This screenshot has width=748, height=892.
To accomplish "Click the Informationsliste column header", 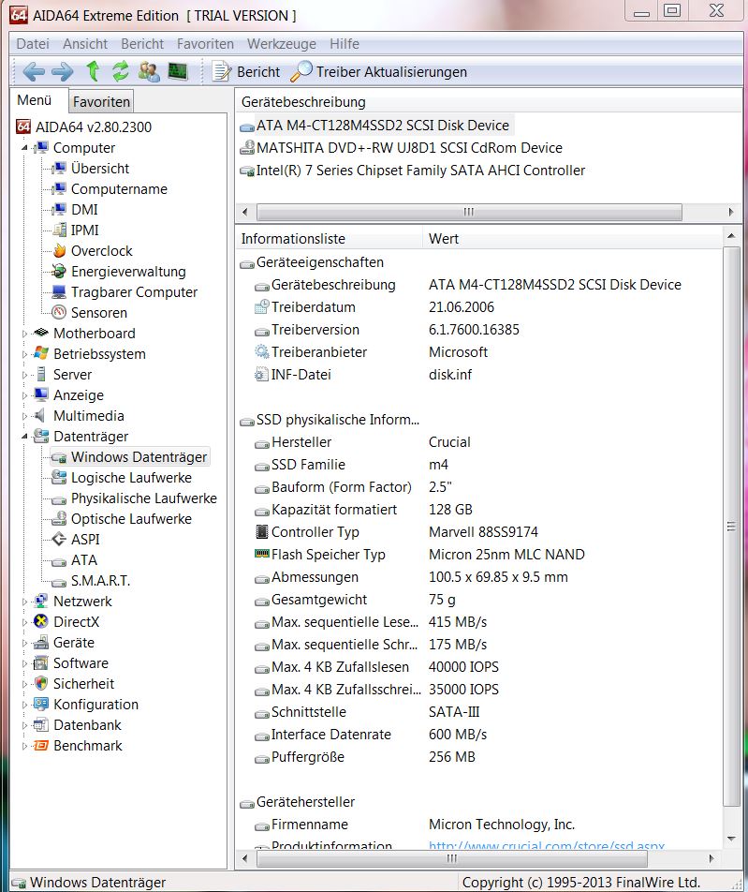I will click(330, 238).
